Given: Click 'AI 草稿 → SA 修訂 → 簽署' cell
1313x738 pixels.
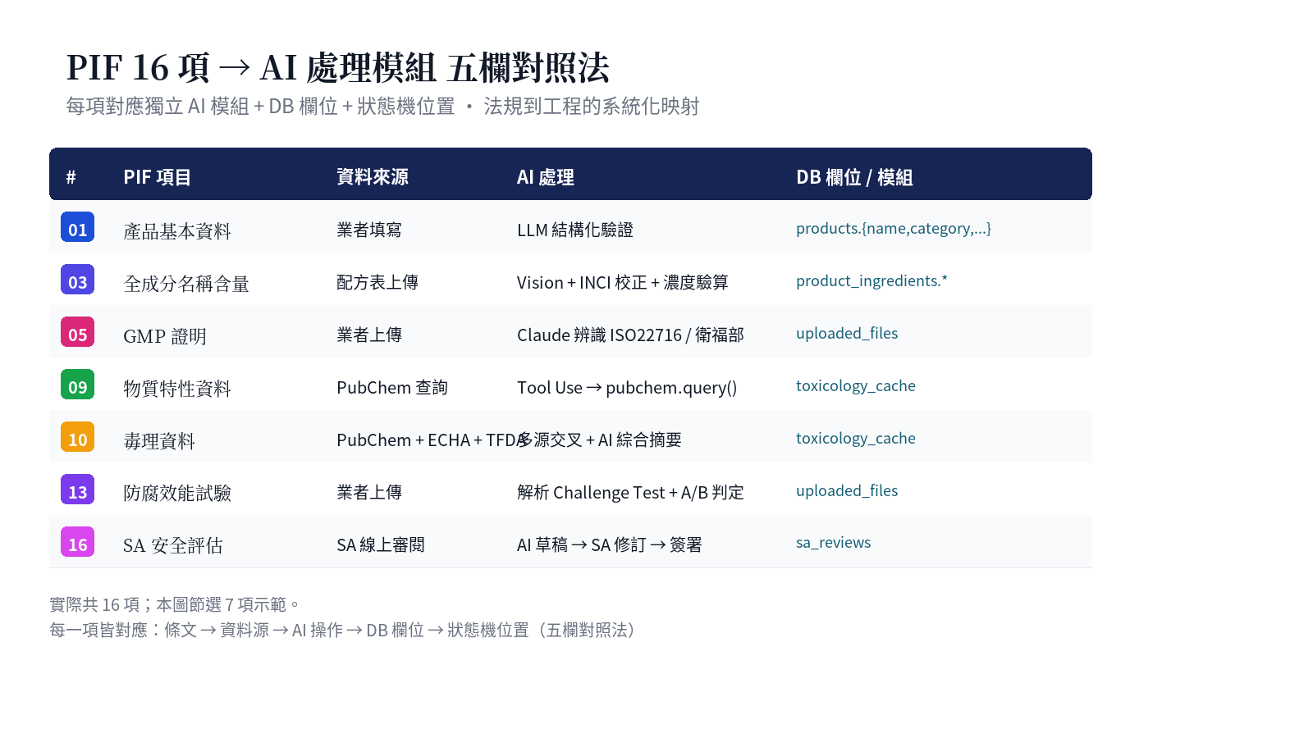Looking at the screenshot, I should (610, 544).
